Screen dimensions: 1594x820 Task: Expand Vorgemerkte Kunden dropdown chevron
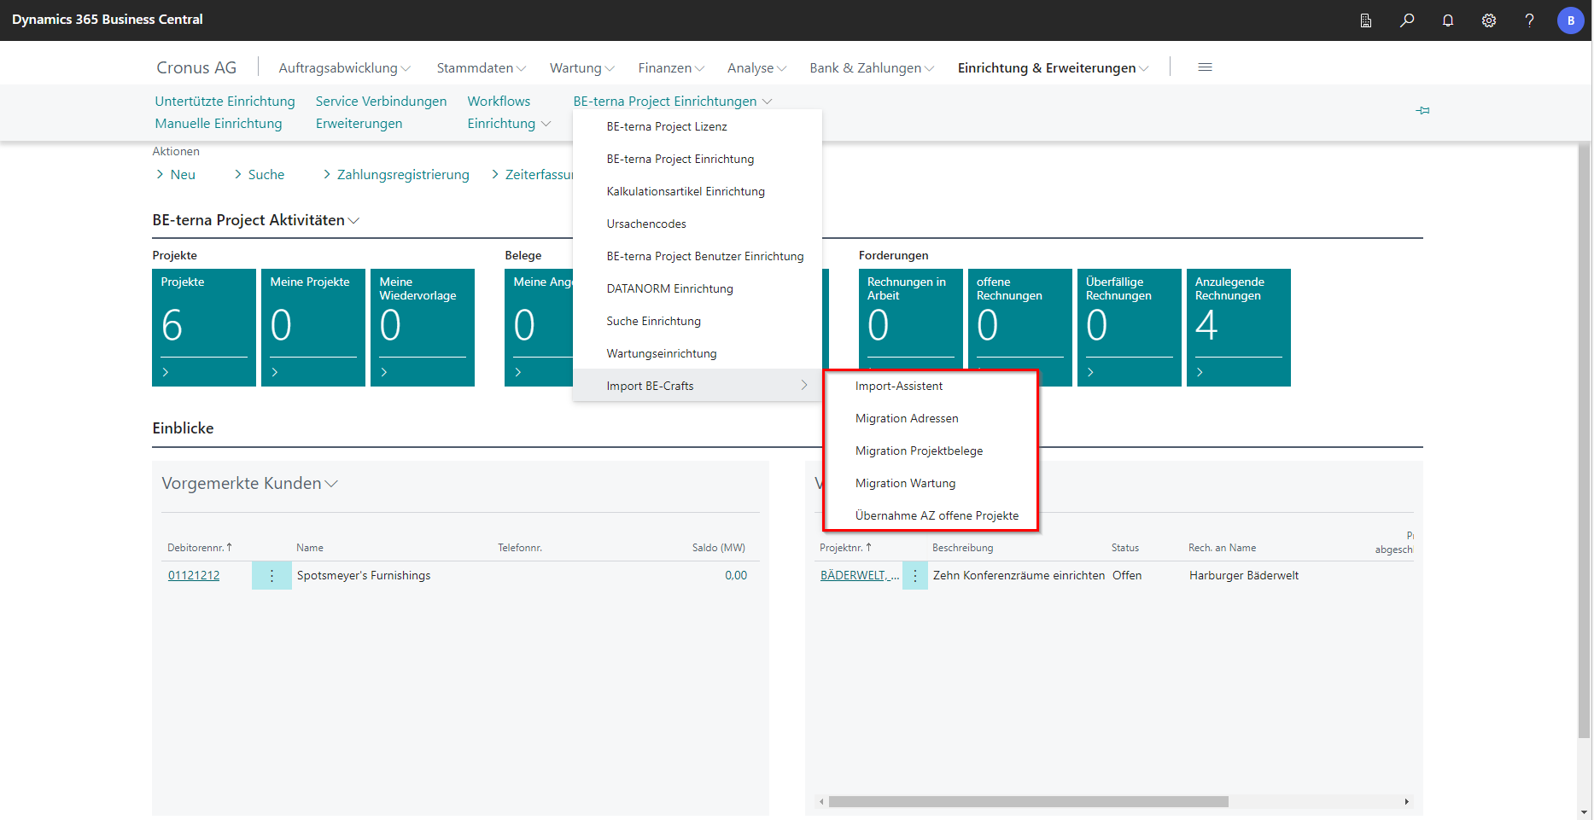(331, 484)
